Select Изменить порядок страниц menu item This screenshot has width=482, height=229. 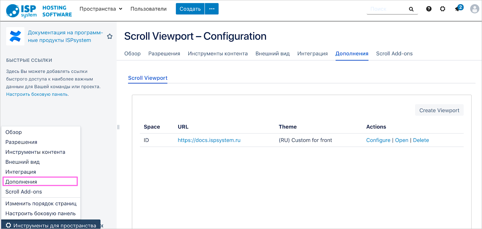click(41, 203)
